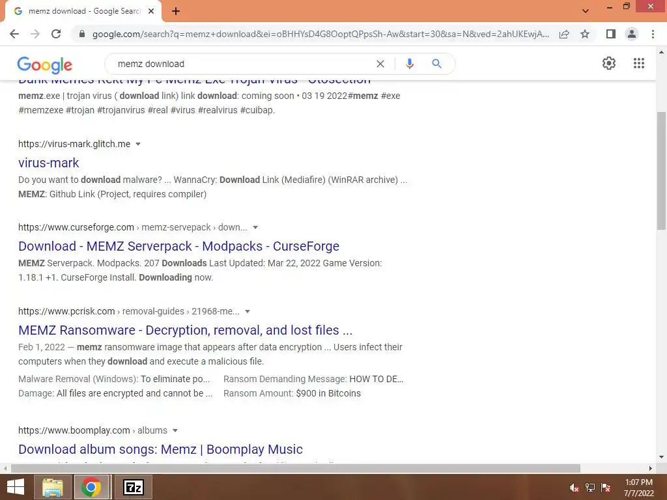
Task: Open a new tab
Action: (x=176, y=11)
